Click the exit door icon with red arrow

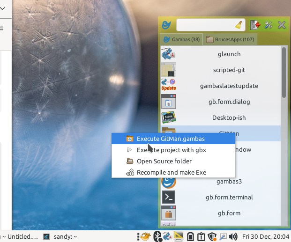tap(254, 25)
